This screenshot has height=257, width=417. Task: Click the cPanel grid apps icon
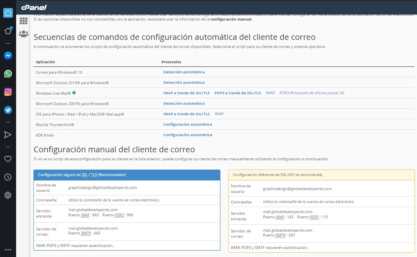coord(23,21)
